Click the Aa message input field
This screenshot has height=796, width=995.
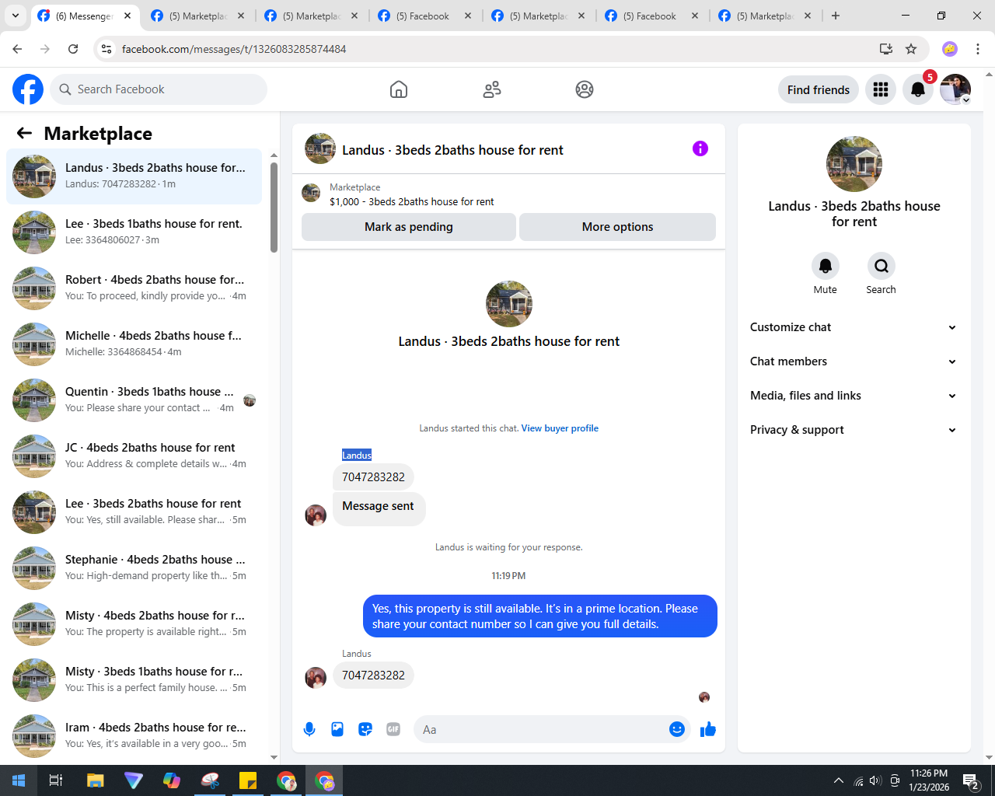541,729
